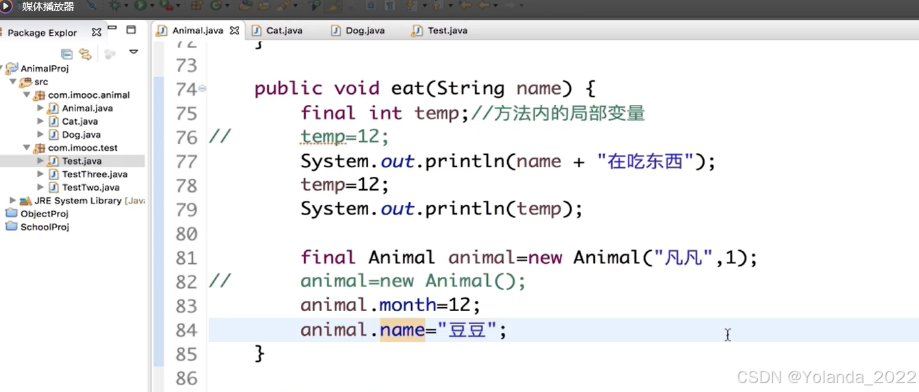Click the media player play icon
Screen dimensions: 919x392
(x=6, y=6)
